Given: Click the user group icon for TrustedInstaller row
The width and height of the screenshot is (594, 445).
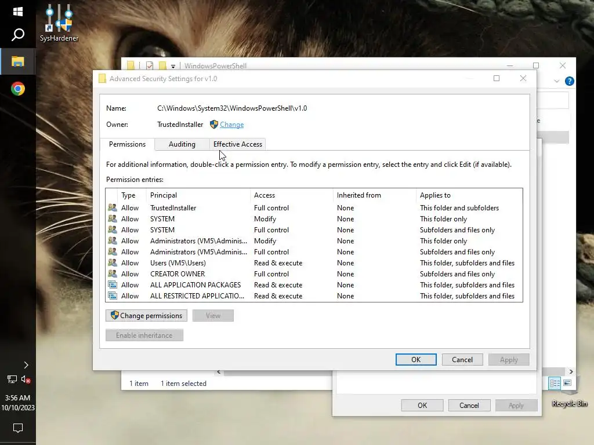Looking at the screenshot, I should pyautogui.click(x=113, y=207).
